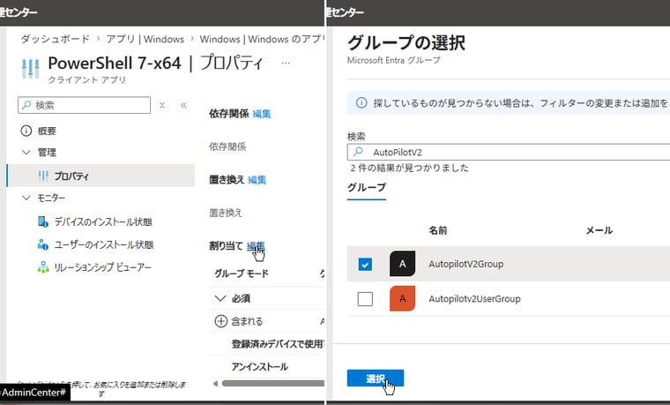
Task: Click the 含まれる assignment row
Action: (x=267, y=321)
